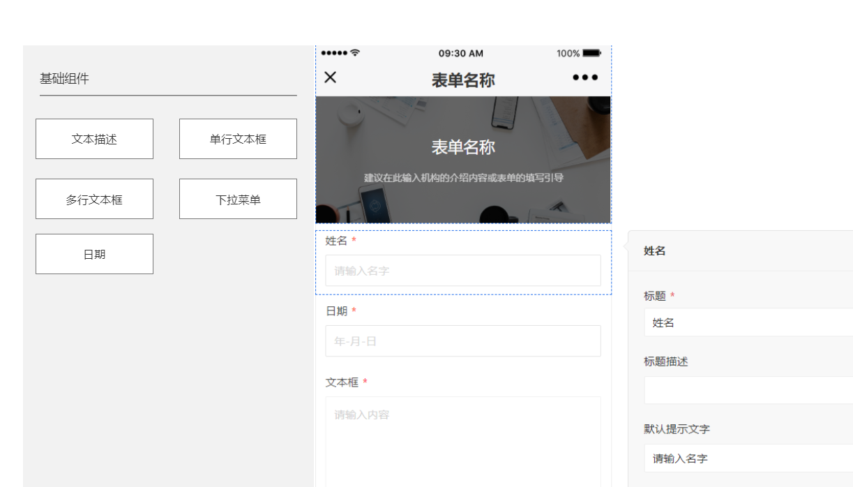This screenshot has height=487, width=853.
Task: Select the banner image with 表单名称
Action: [x=463, y=160]
